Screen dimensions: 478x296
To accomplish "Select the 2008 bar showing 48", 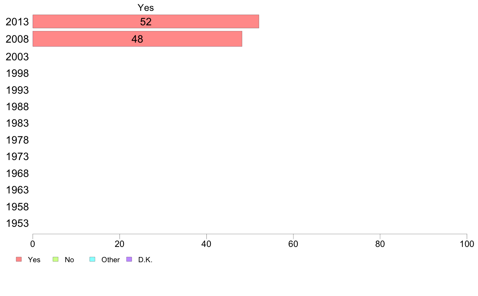I will pyautogui.click(x=137, y=39).
